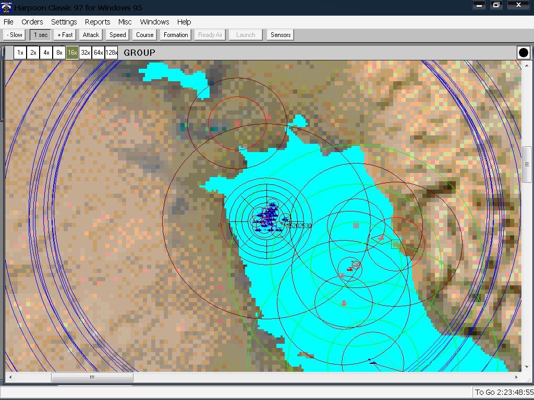The height and width of the screenshot is (400, 534).
Task: Click the Misc menu item
Action: pos(125,22)
